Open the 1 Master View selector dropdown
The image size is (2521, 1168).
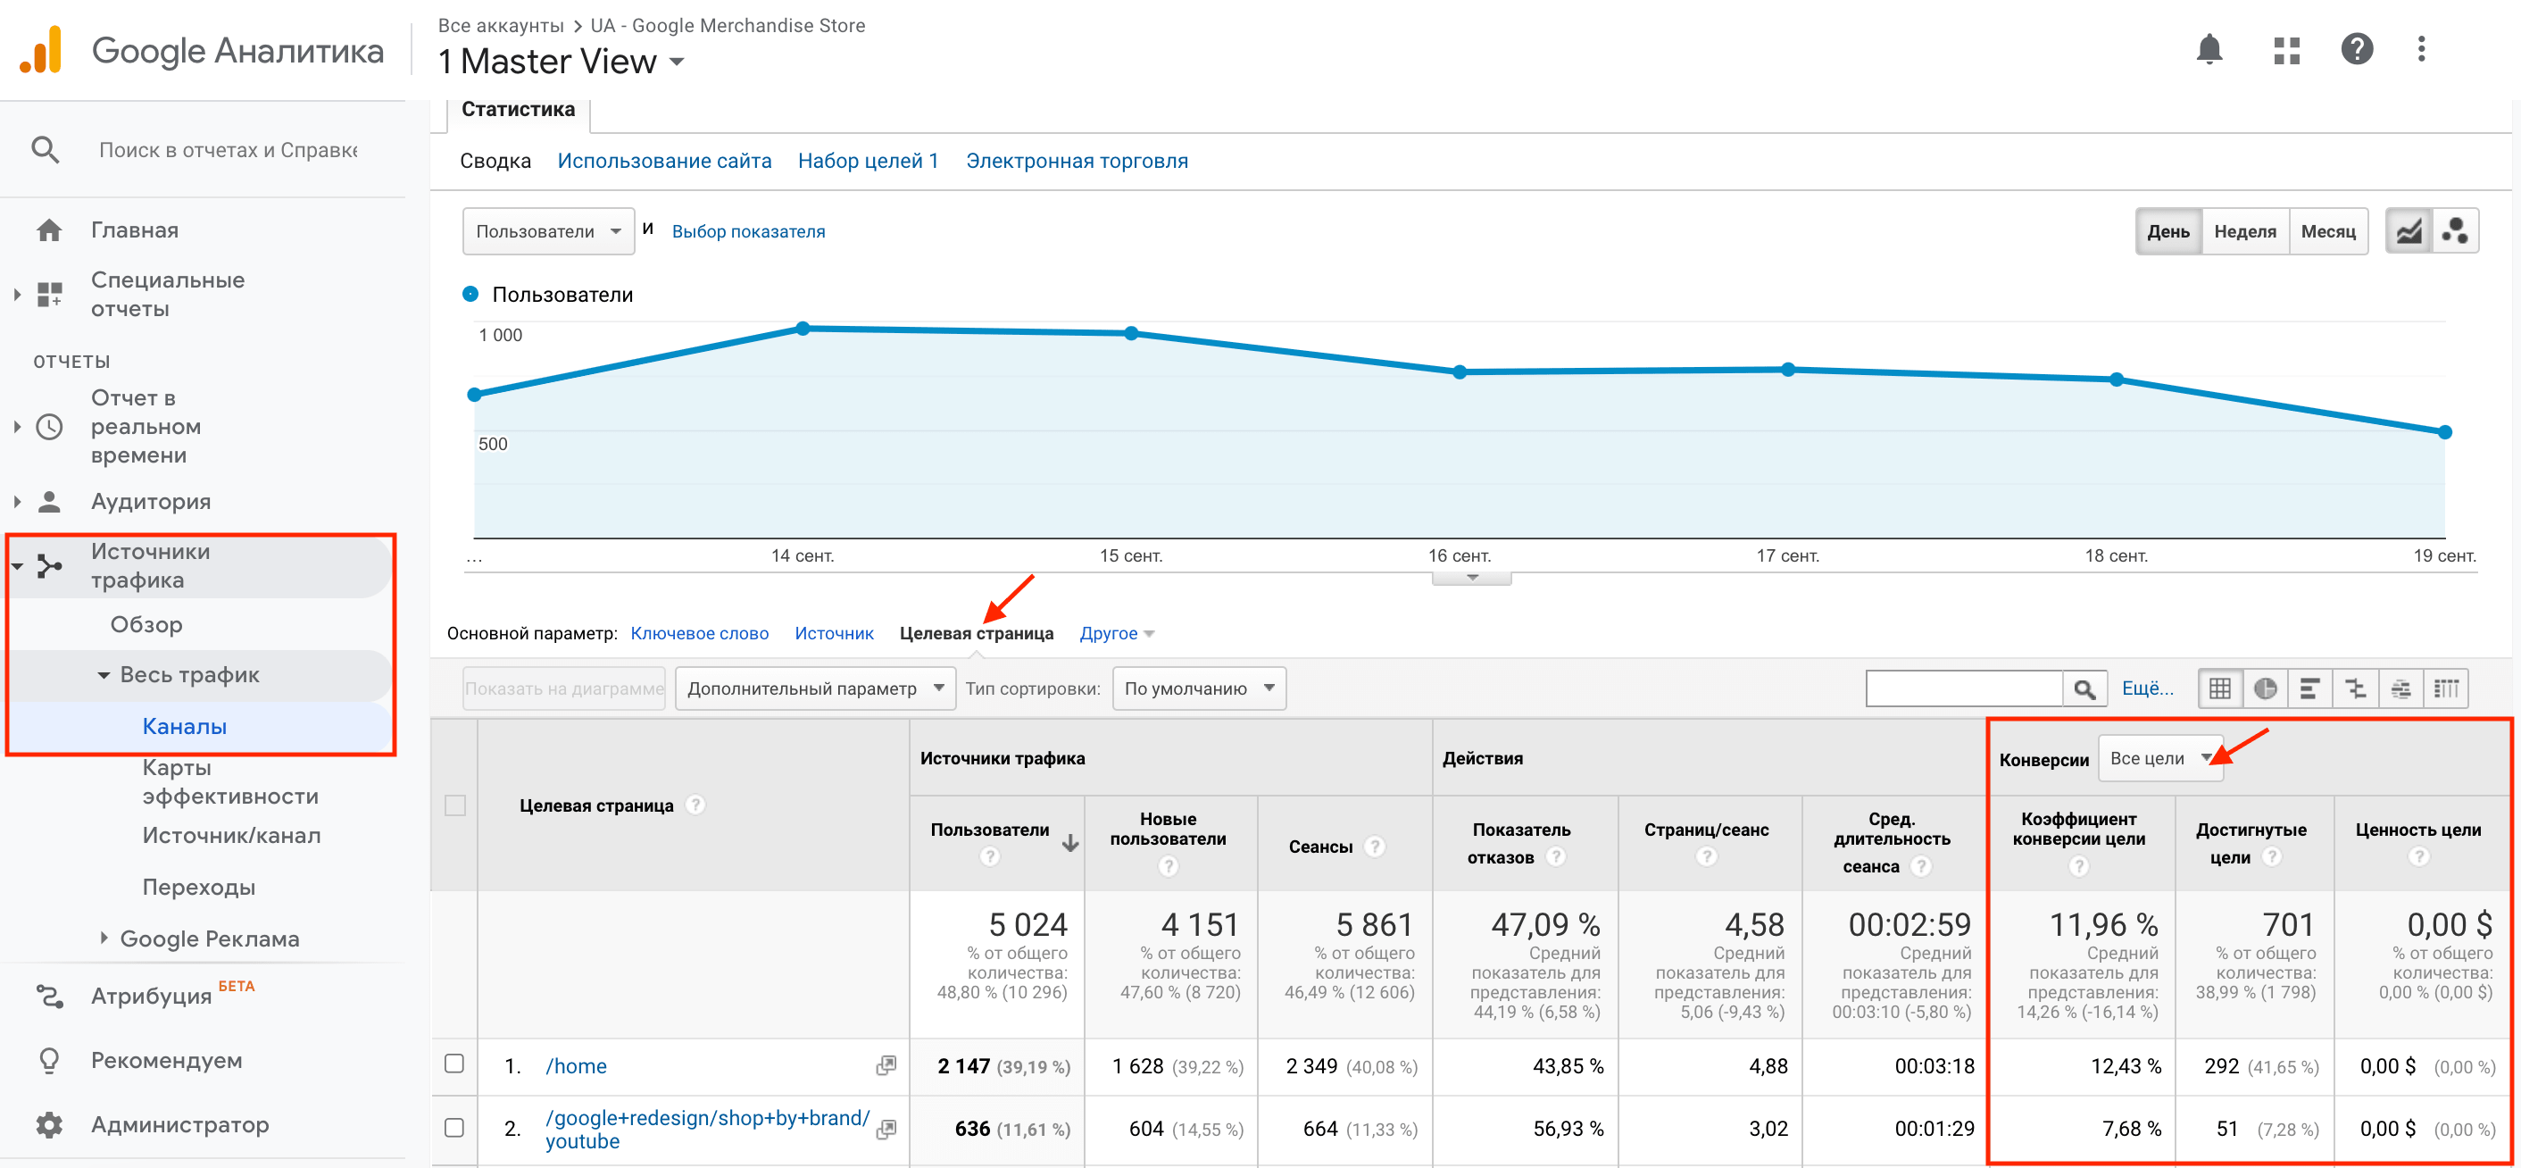click(561, 62)
